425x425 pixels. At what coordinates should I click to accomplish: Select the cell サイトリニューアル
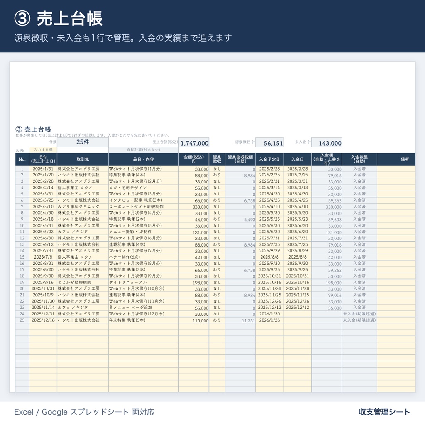[143, 282]
